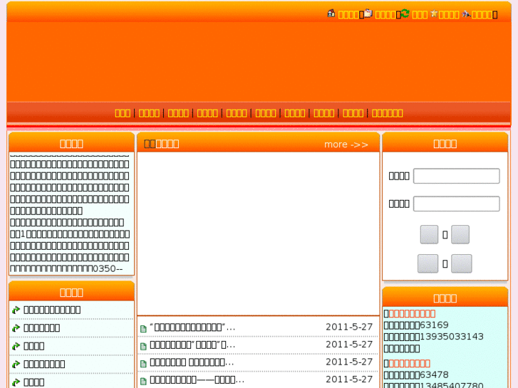Image resolution: width=518 pixels, height=388 pixels.
Task: Click the document icon on the third news row
Action: (x=143, y=364)
